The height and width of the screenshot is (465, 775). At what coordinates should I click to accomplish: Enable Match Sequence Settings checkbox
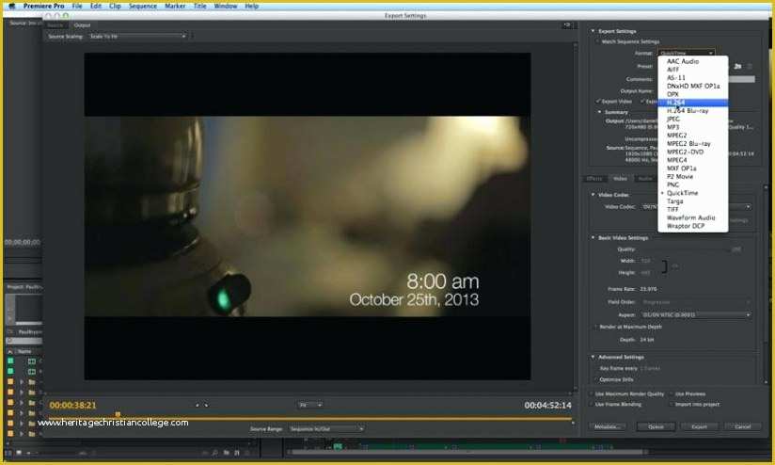tap(597, 41)
